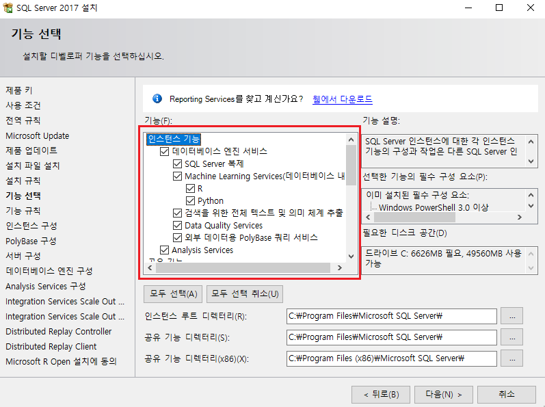Select Analysis Services 구성 step in sidebar
The width and height of the screenshot is (545, 407).
[46, 286]
